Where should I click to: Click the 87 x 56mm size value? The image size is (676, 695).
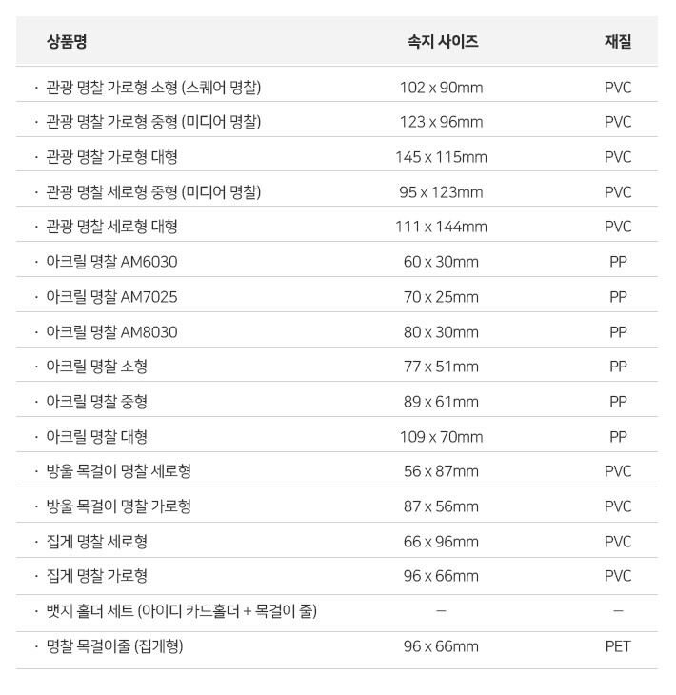tap(441, 506)
